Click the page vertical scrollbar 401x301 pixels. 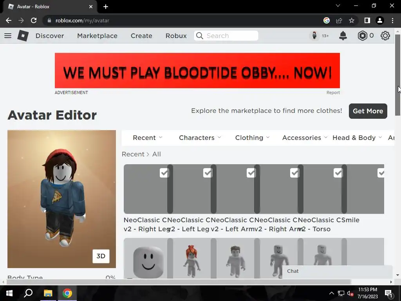(x=397, y=75)
